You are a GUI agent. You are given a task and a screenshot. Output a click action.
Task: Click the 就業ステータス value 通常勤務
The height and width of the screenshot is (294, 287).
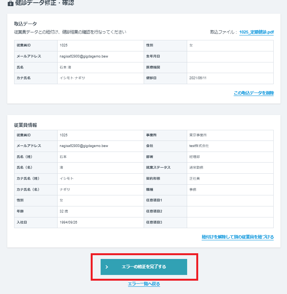(196, 168)
